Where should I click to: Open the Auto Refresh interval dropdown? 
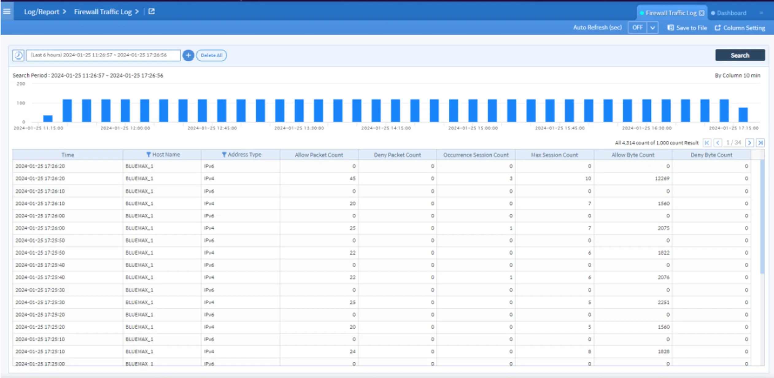point(653,27)
